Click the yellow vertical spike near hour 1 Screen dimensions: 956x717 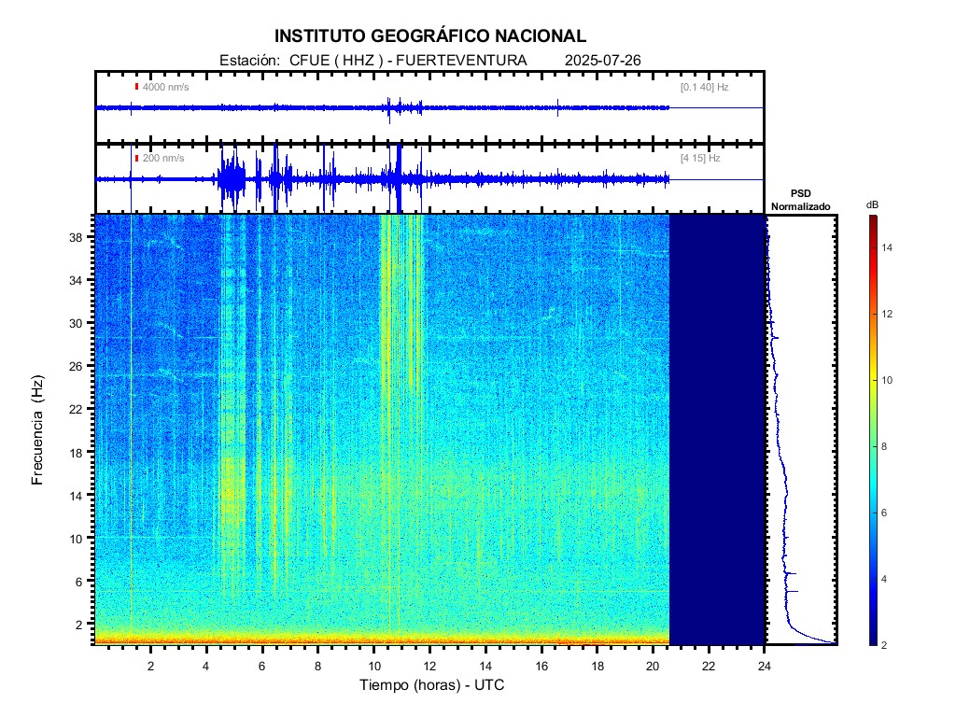(131, 429)
